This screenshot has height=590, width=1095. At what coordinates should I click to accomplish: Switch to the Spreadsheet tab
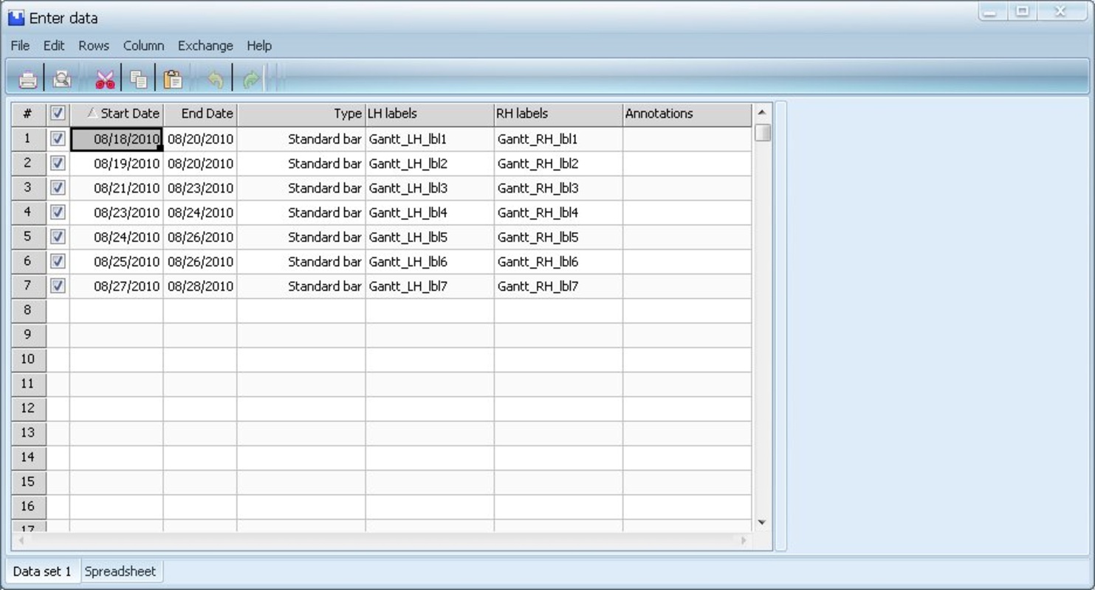coord(120,572)
